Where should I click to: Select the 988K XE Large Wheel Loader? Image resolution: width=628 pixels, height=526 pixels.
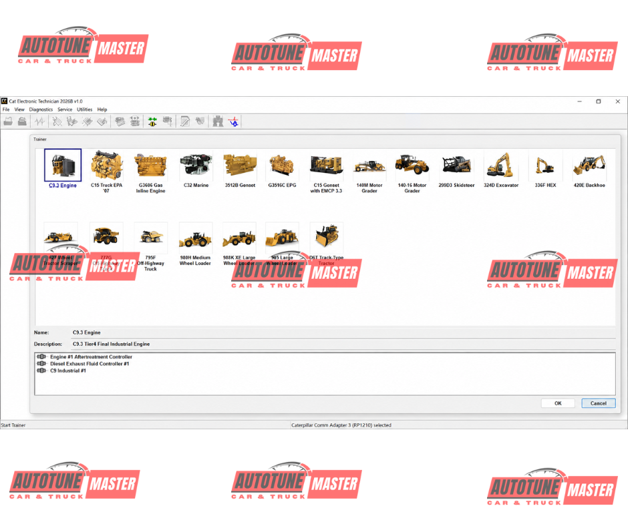pyautogui.click(x=239, y=238)
